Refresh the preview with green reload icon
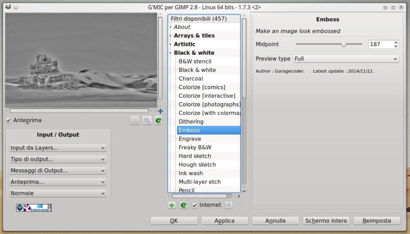The image size is (410, 234). 159,121
